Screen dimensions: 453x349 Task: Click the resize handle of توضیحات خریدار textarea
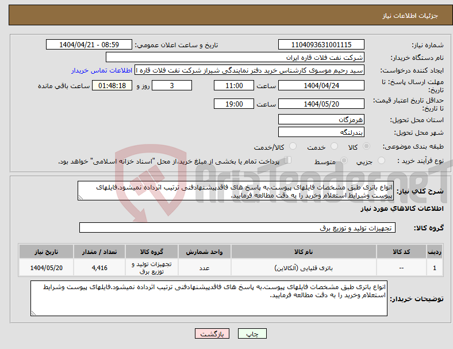33,313
